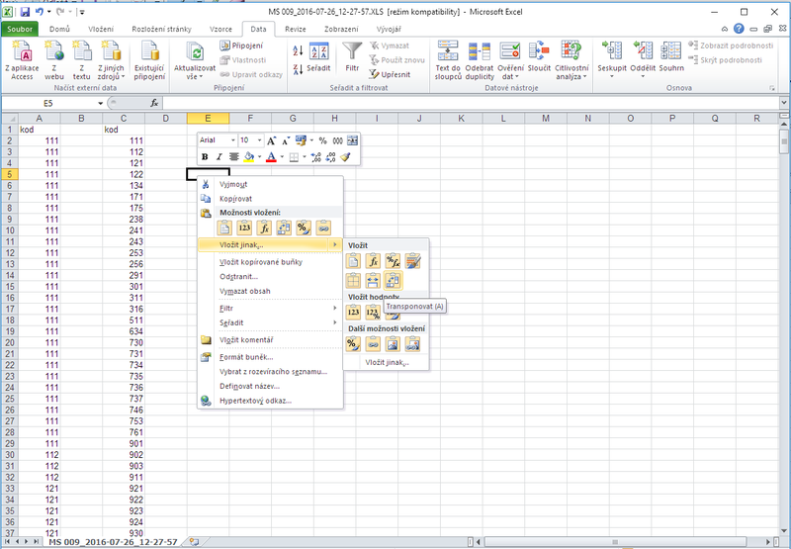
Task: Click Odebrat duplicity icon
Action: tap(480, 60)
